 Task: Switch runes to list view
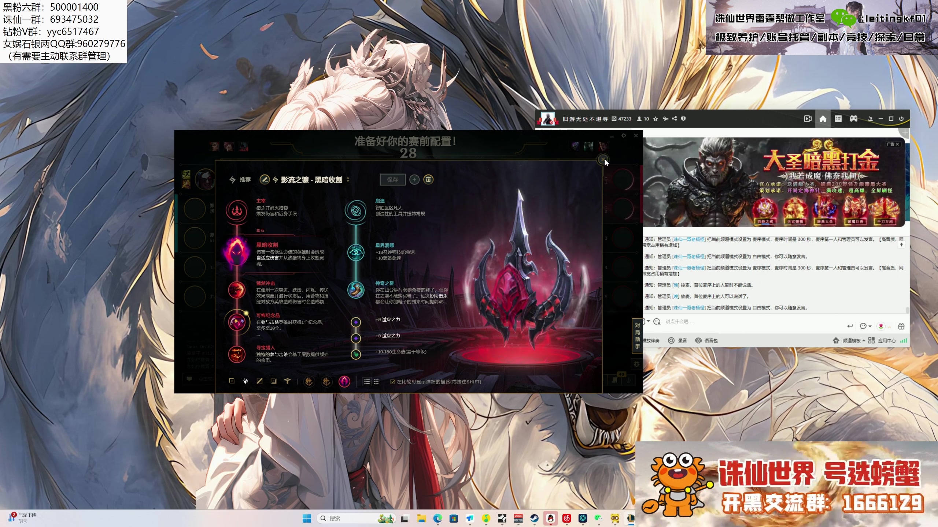[366, 382]
